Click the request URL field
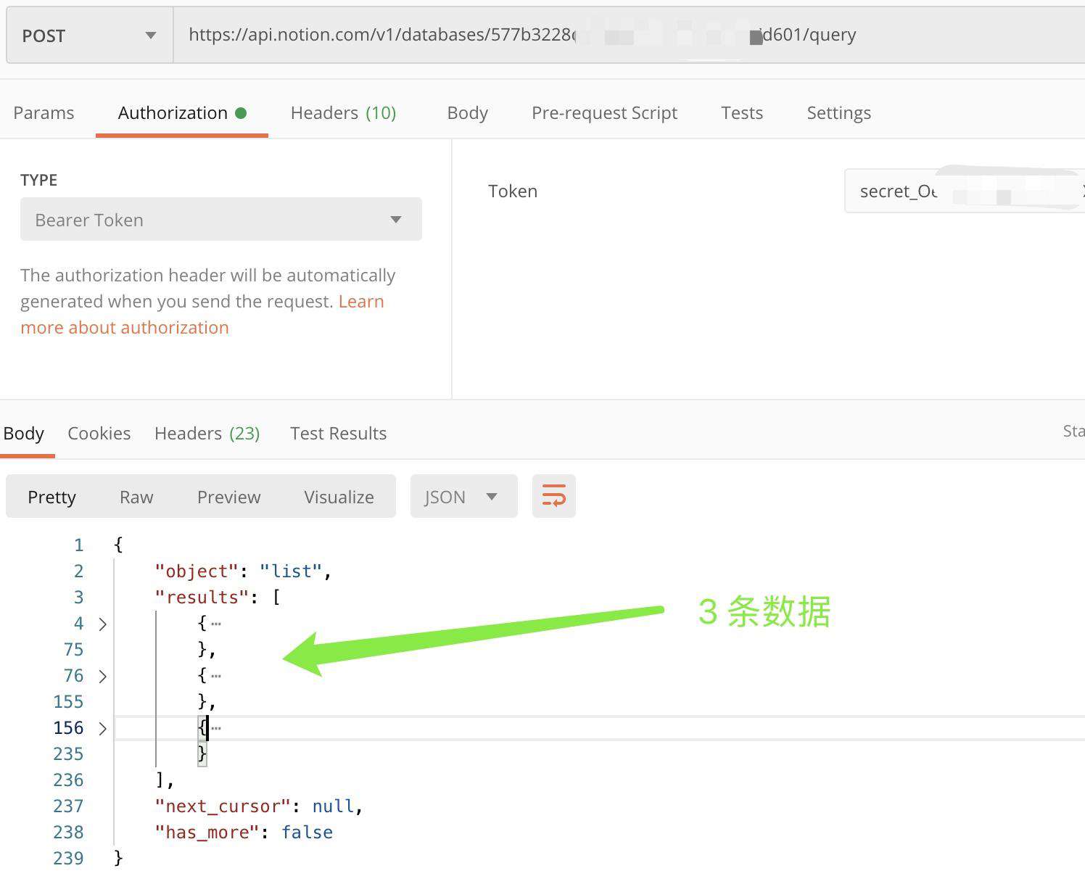Viewport: 1085px width, 892px height. click(629, 36)
